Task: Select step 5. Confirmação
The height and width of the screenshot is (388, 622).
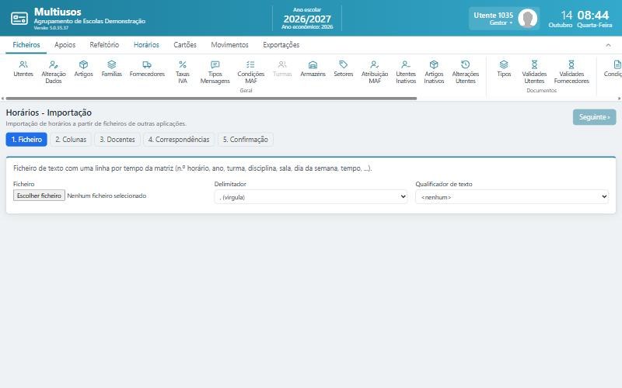Action: tap(246, 140)
